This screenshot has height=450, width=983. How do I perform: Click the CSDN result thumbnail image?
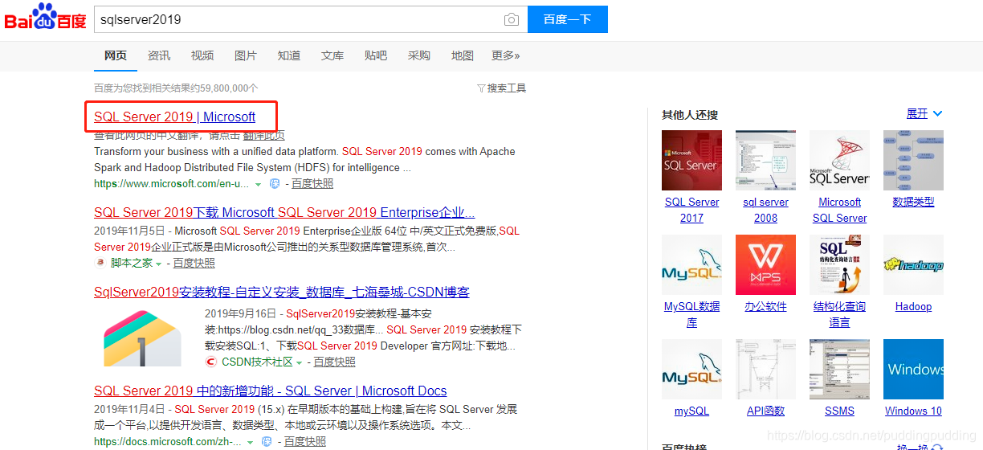142,338
